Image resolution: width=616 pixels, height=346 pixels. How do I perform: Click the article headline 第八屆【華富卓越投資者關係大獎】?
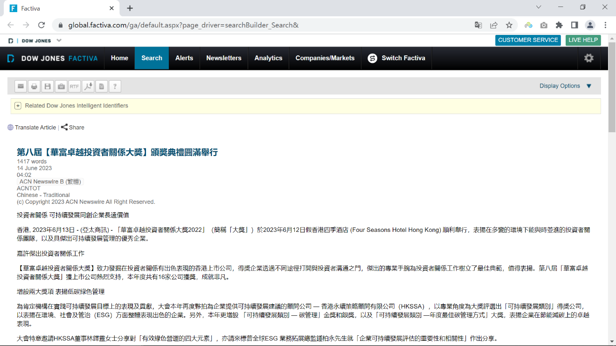118,152
